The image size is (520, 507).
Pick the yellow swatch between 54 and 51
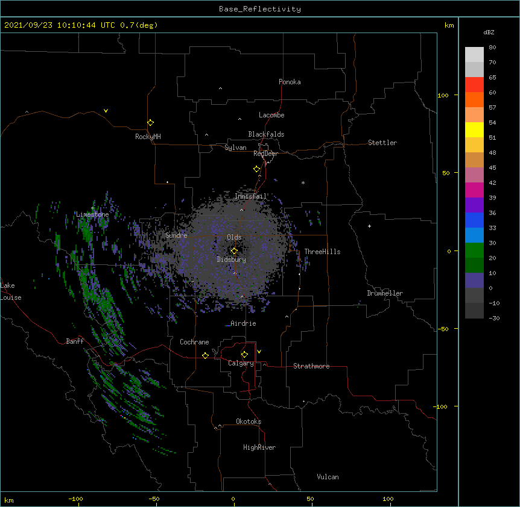pos(474,130)
